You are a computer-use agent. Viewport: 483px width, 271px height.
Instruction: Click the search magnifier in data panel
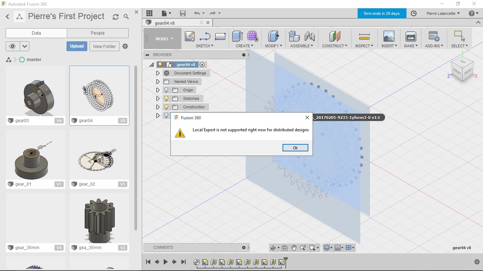coord(126,17)
